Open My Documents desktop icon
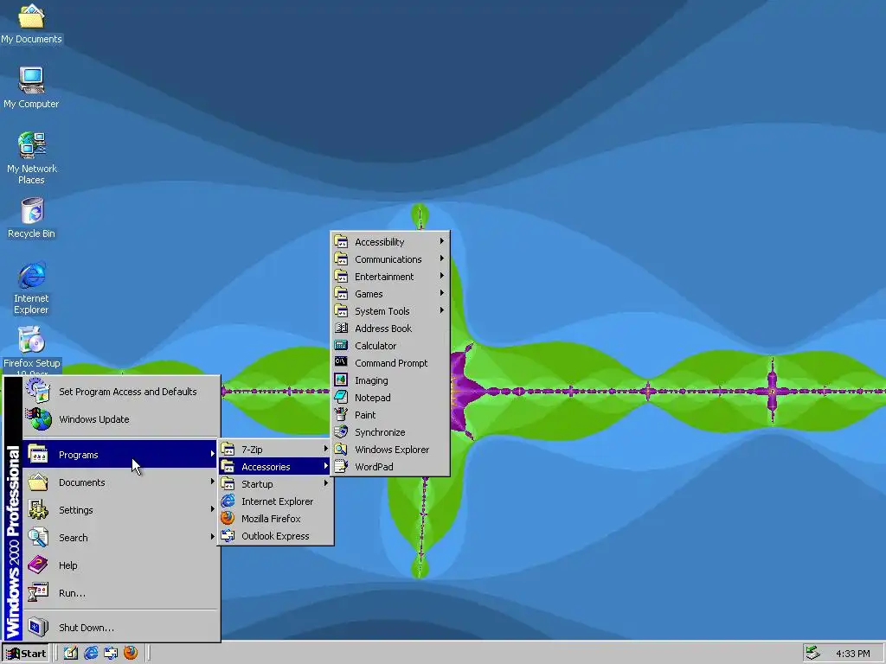Screen dimensions: 886x664 (31, 23)
